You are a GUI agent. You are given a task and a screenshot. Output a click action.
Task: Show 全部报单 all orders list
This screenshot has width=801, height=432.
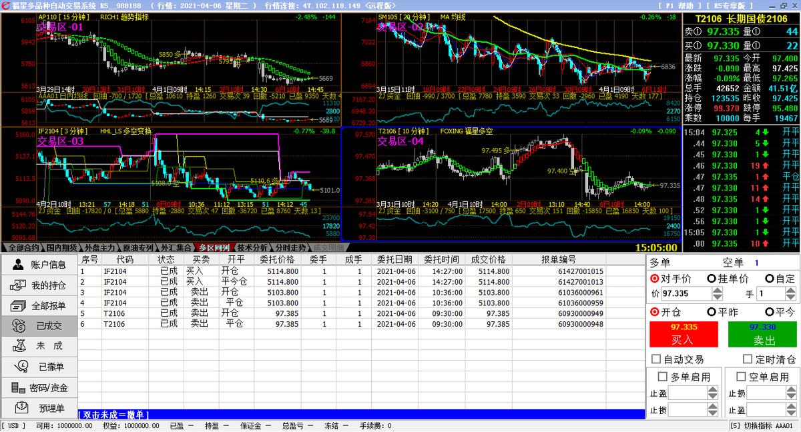39,306
